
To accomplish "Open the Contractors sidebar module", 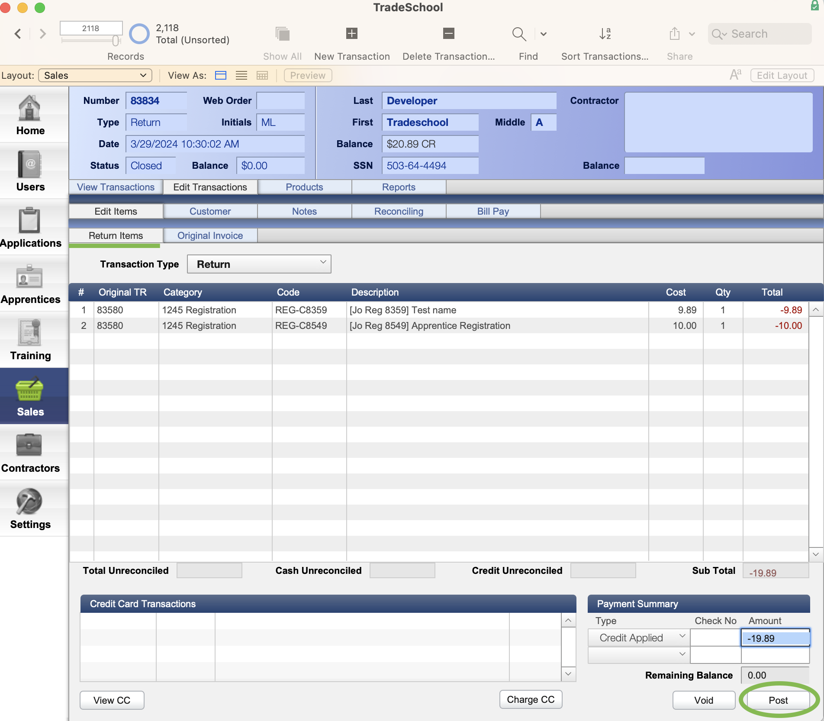I will pos(30,453).
